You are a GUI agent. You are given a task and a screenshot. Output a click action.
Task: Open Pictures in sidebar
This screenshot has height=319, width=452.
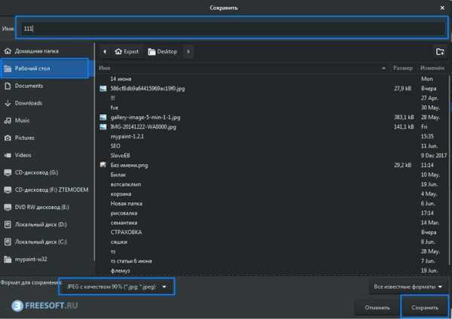point(25,138)
